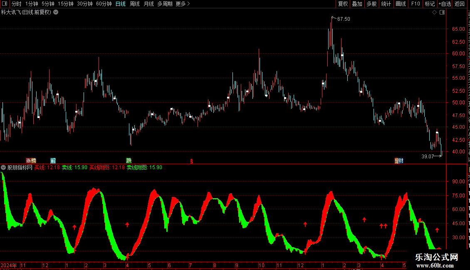
Task: Click the 65.00 price axis label
Action: coord(458,29)
